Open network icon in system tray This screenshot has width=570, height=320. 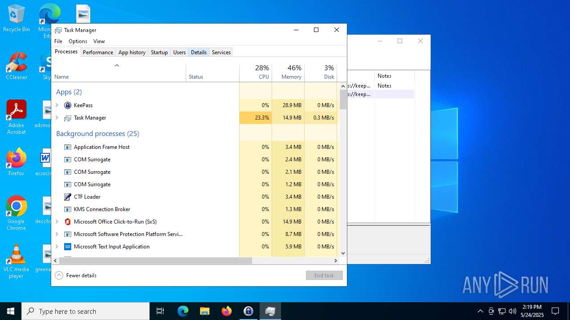click(502, 311)
